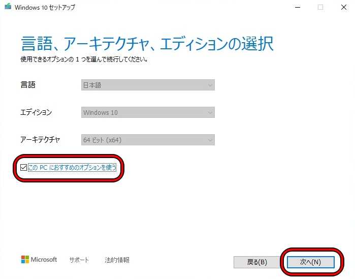Click the 次へ(N) button
This screenshot has height=279, width=355.
click(x=310, y=262)
